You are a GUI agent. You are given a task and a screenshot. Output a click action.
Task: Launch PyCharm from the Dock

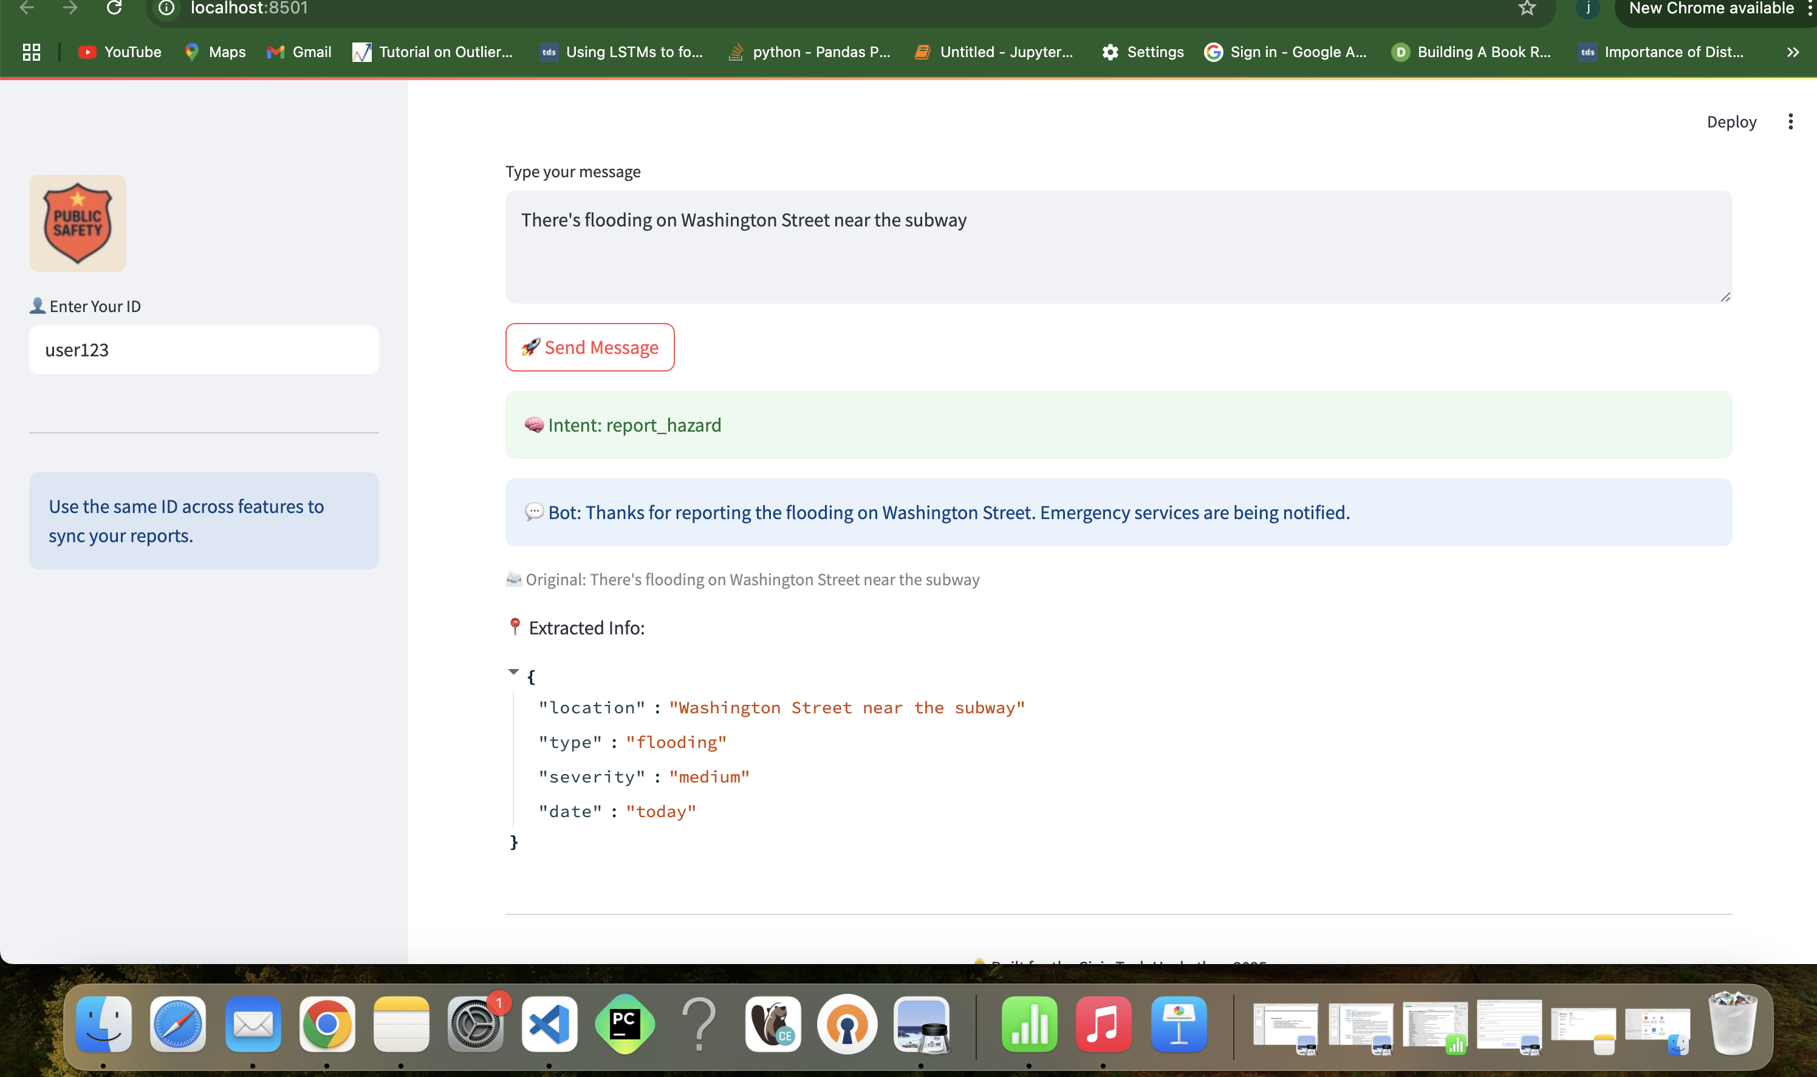coord(624,1024)
